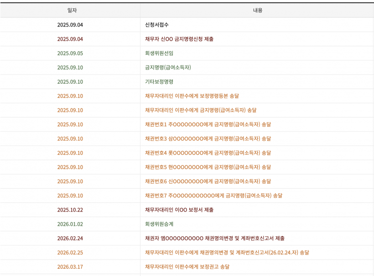Click 채무자 신OO 금지명령신청 제출 entry
The width and height of the screenshot is (374, 276).
[x=179, y=39]
